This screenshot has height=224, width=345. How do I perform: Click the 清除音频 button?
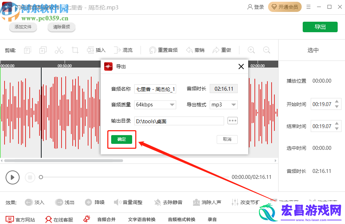point(62,27)
